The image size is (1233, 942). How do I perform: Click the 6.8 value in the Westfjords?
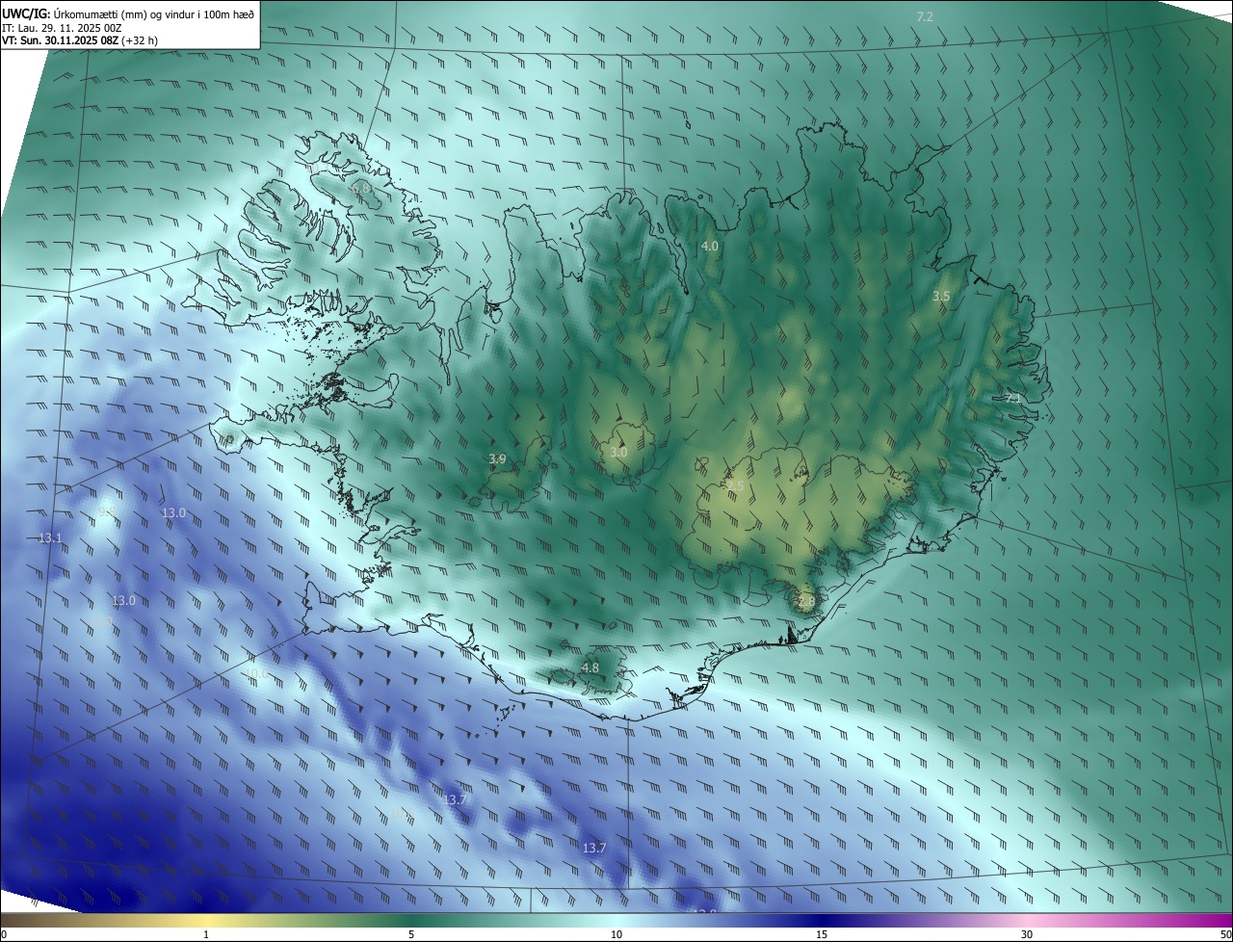[362, 189]
